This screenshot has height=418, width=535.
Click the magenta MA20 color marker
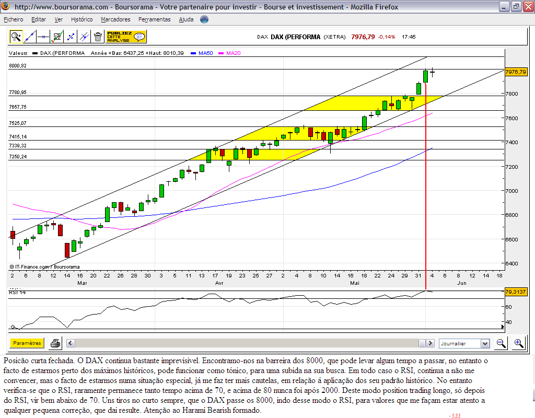point(221,53)
